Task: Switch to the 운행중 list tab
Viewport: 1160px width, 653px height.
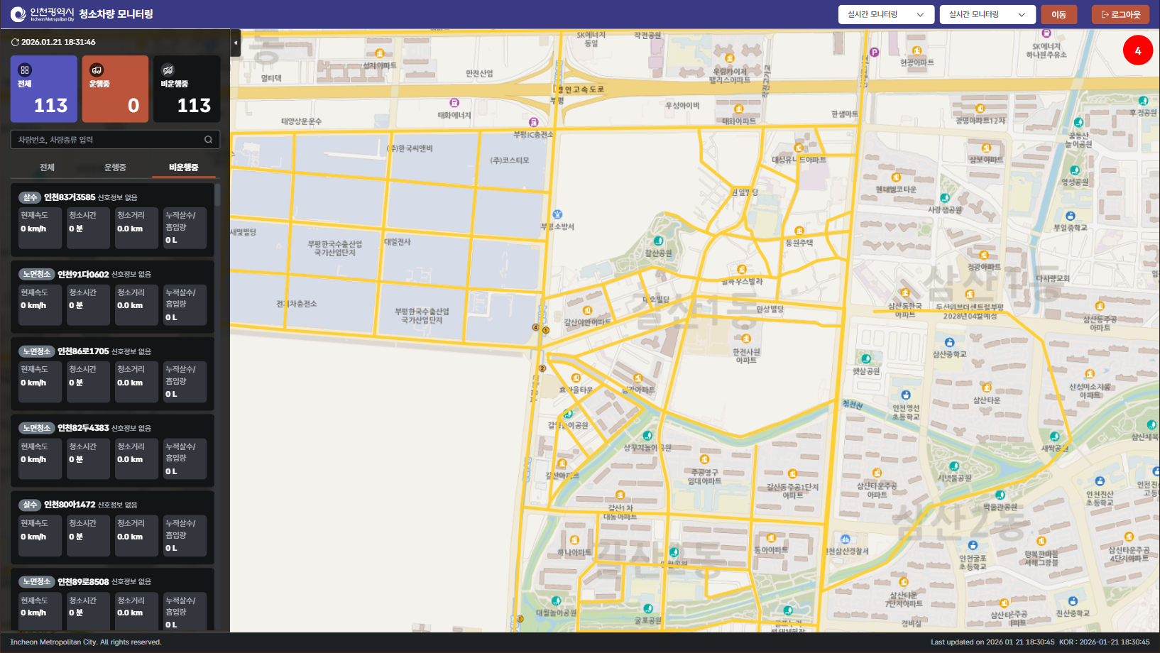Action: coord(115,168)
